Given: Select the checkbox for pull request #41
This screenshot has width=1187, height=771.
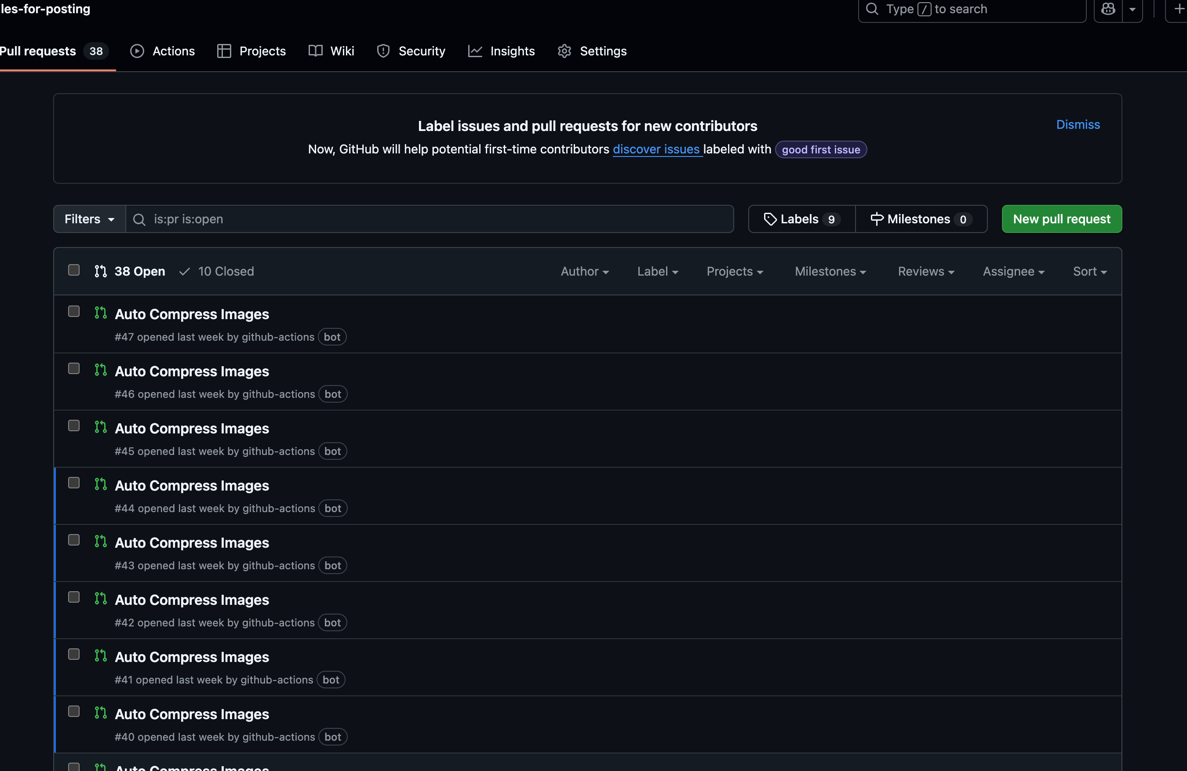Looking at the screenshot, I should coord(74,655).
